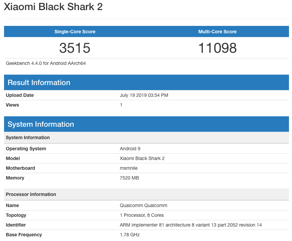This screenshot has width=292, height=241.
Task: Click the Geekbench 4.4.0 for Android AArch64 text
Action: coord(46,63)
